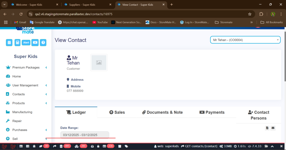Open debugbar route arrow icon
The height and width of the screenshot is (150, 286).
pyautogui.click(x=54, y=146)
